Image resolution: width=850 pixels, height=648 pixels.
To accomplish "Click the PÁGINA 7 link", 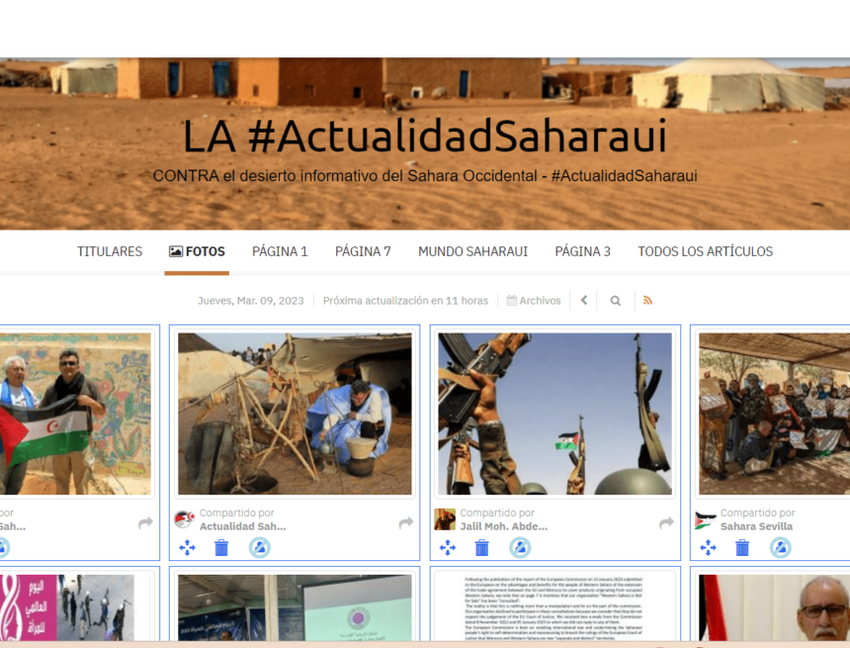I will tap(363, 251).
